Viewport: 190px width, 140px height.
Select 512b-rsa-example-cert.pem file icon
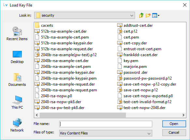(37, 37)
